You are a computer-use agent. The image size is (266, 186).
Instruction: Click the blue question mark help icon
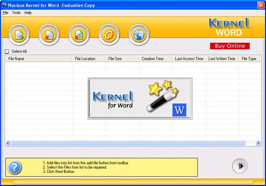pyautogui.click(x=14, y=167)
